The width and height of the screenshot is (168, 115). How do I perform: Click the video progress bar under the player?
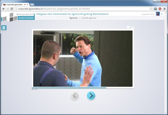point(83,88)
